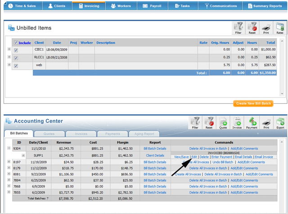Click the Edit link for SUPP1 invoice
The width and height of the screenshot is (288, 214).
coord(194,157)
